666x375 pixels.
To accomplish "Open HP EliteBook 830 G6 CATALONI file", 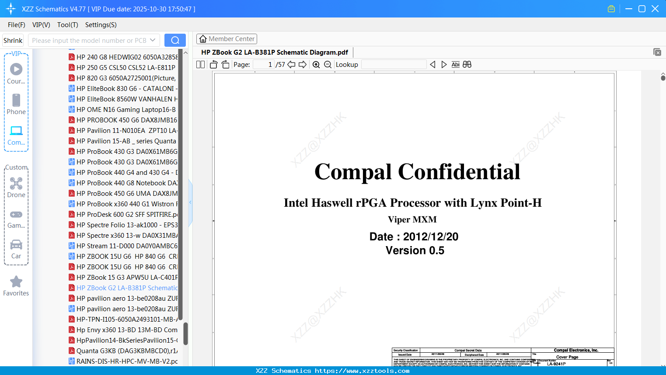I will [x=123, y=88].
